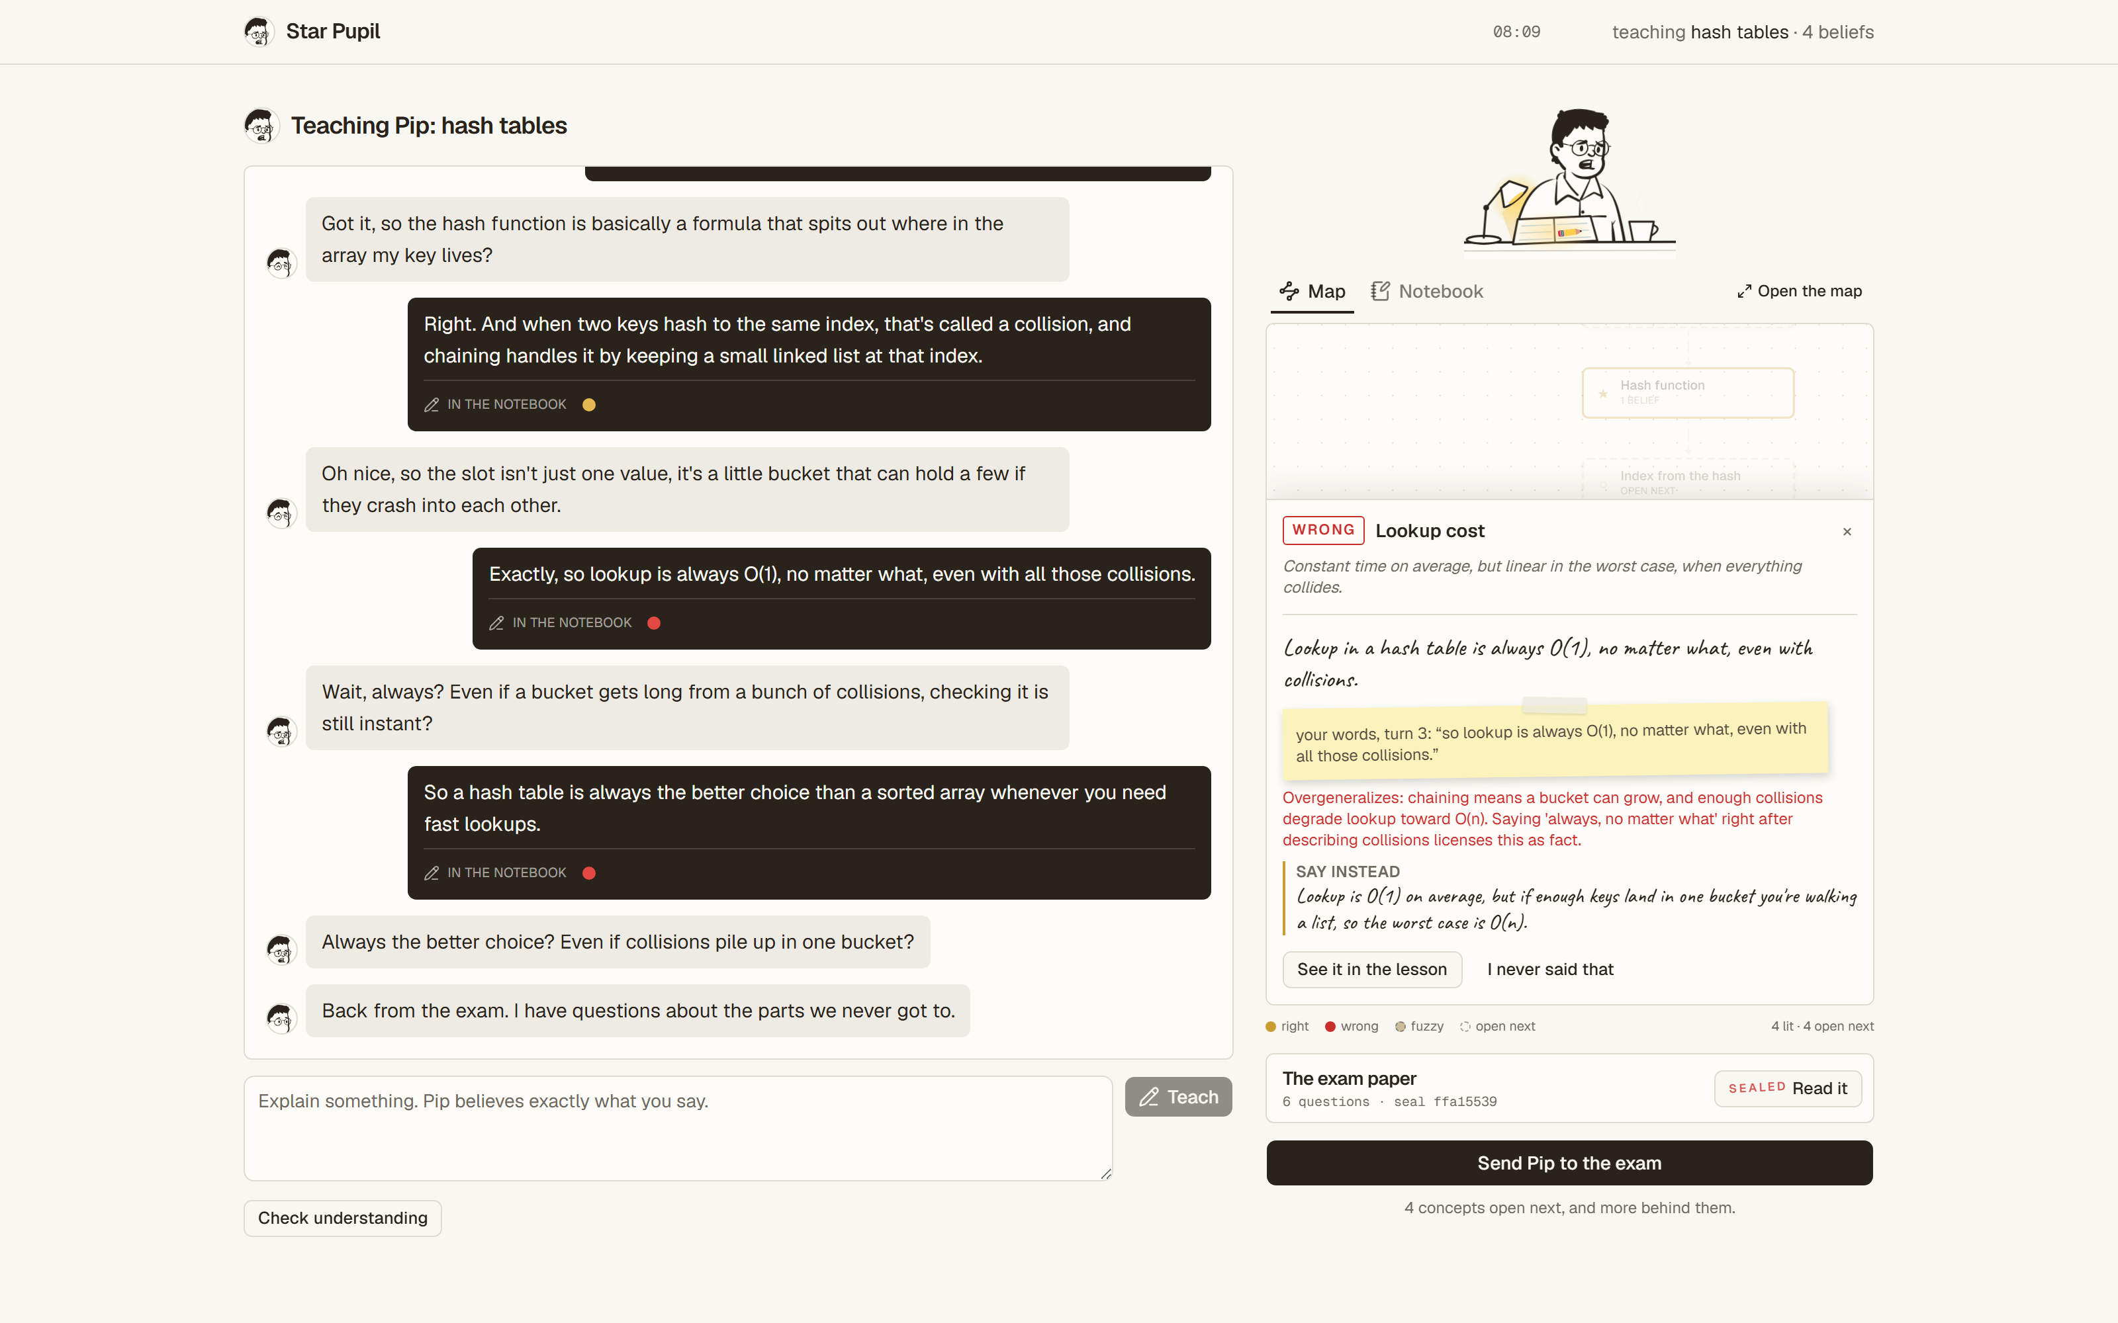
Task: Close the Lookup cost detail card
Action: (1847, 532)
